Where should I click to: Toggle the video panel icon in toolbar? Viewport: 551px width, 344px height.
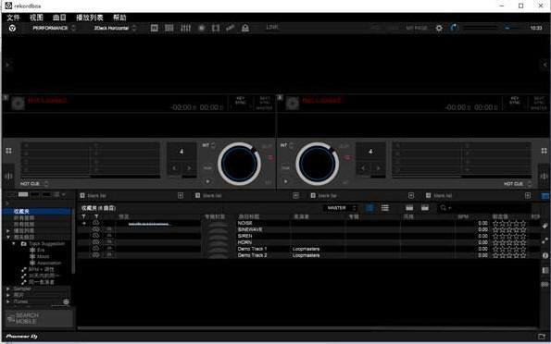(216, 28)
